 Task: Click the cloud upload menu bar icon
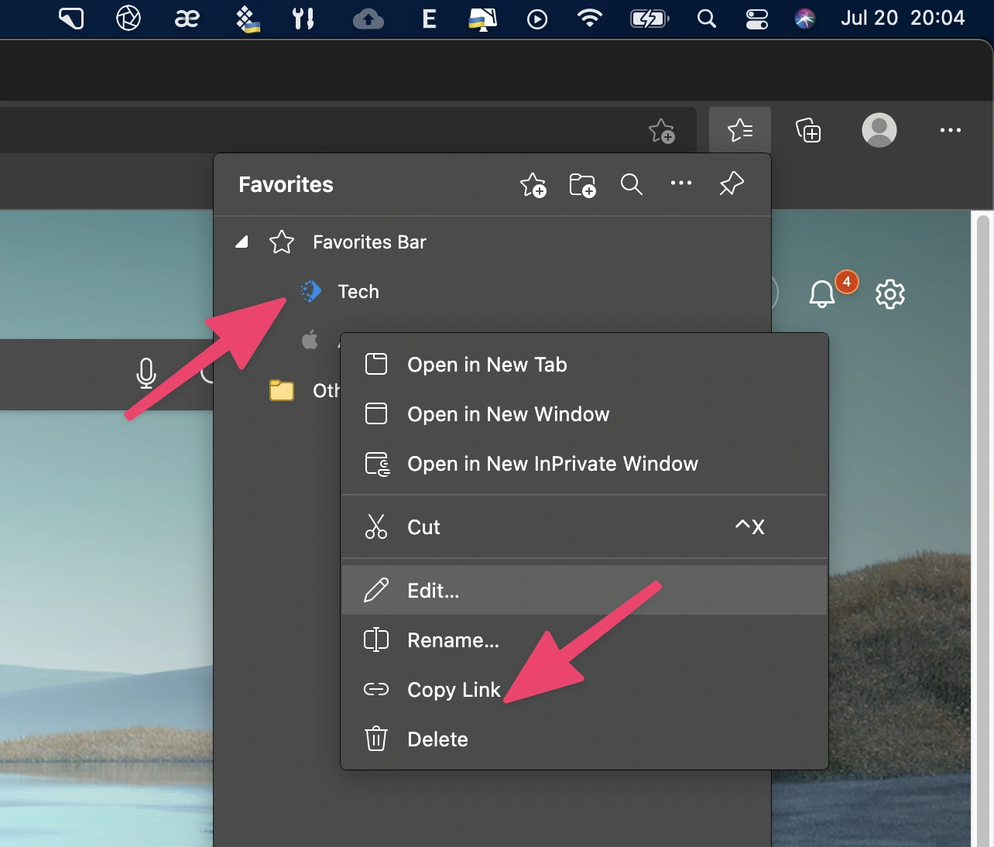[368, 19]
